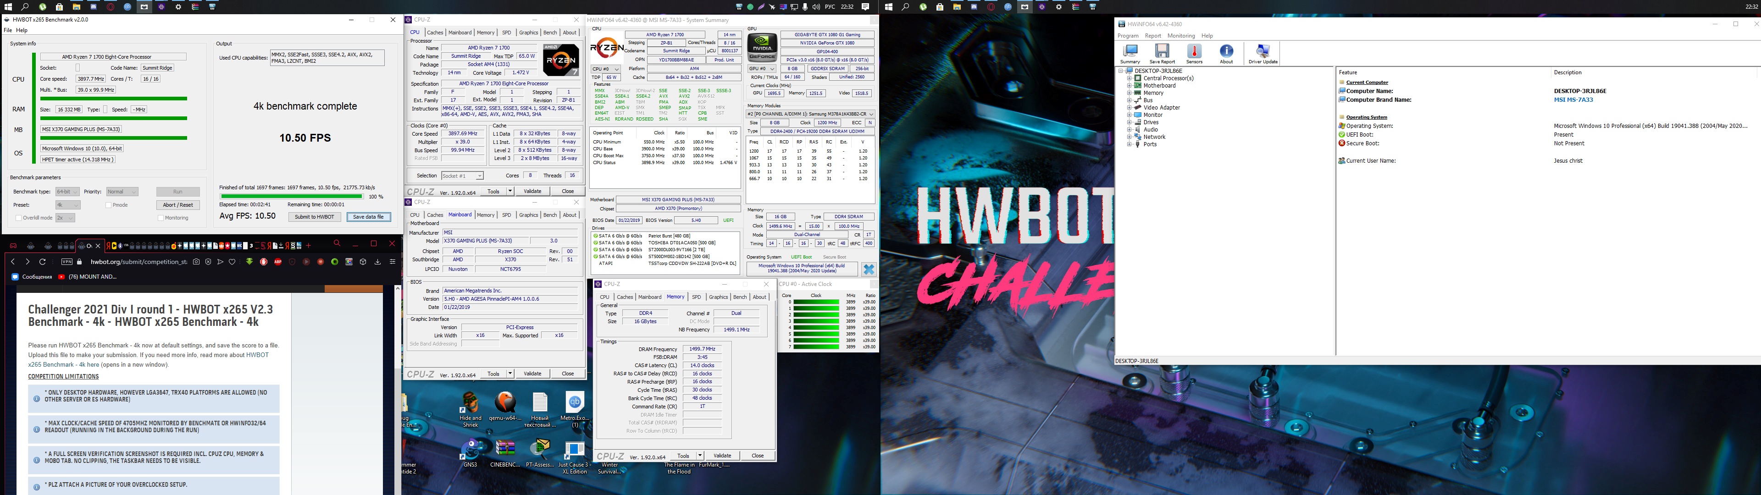1761x495 pixels.
Task: Switch to SPD tab in top CPU-Z window
Action: [507, 33]
